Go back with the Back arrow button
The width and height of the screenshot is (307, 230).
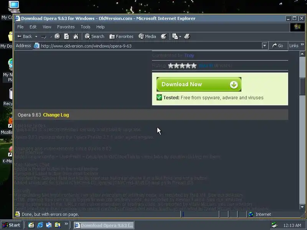[24, 36]
